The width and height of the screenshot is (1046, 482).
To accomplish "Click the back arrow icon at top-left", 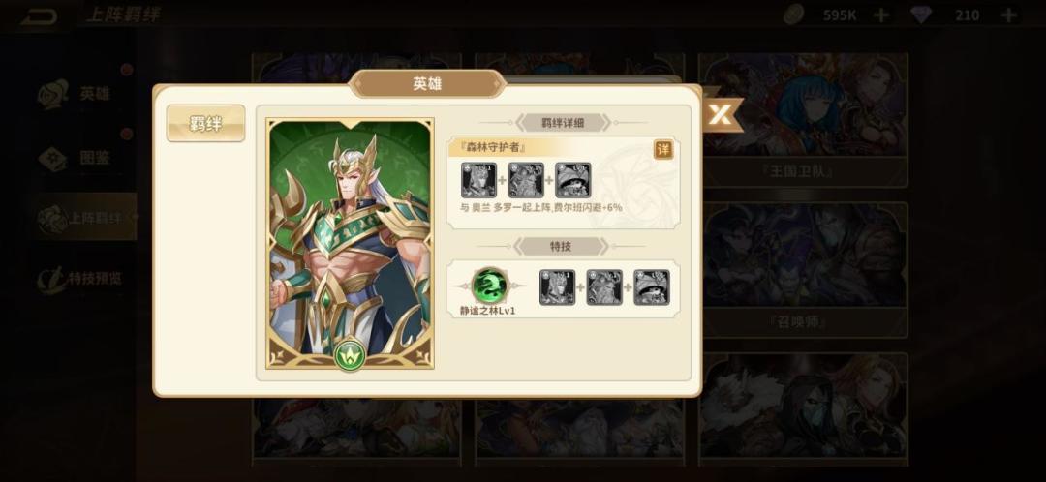I will tap(39, 15).
